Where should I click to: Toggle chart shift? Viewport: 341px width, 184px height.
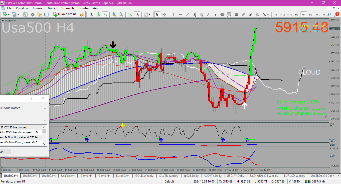[x=137, y=14]
